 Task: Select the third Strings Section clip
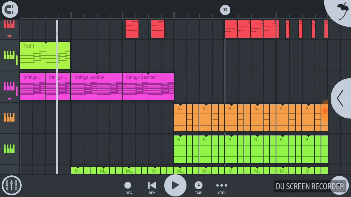(96, 86)
